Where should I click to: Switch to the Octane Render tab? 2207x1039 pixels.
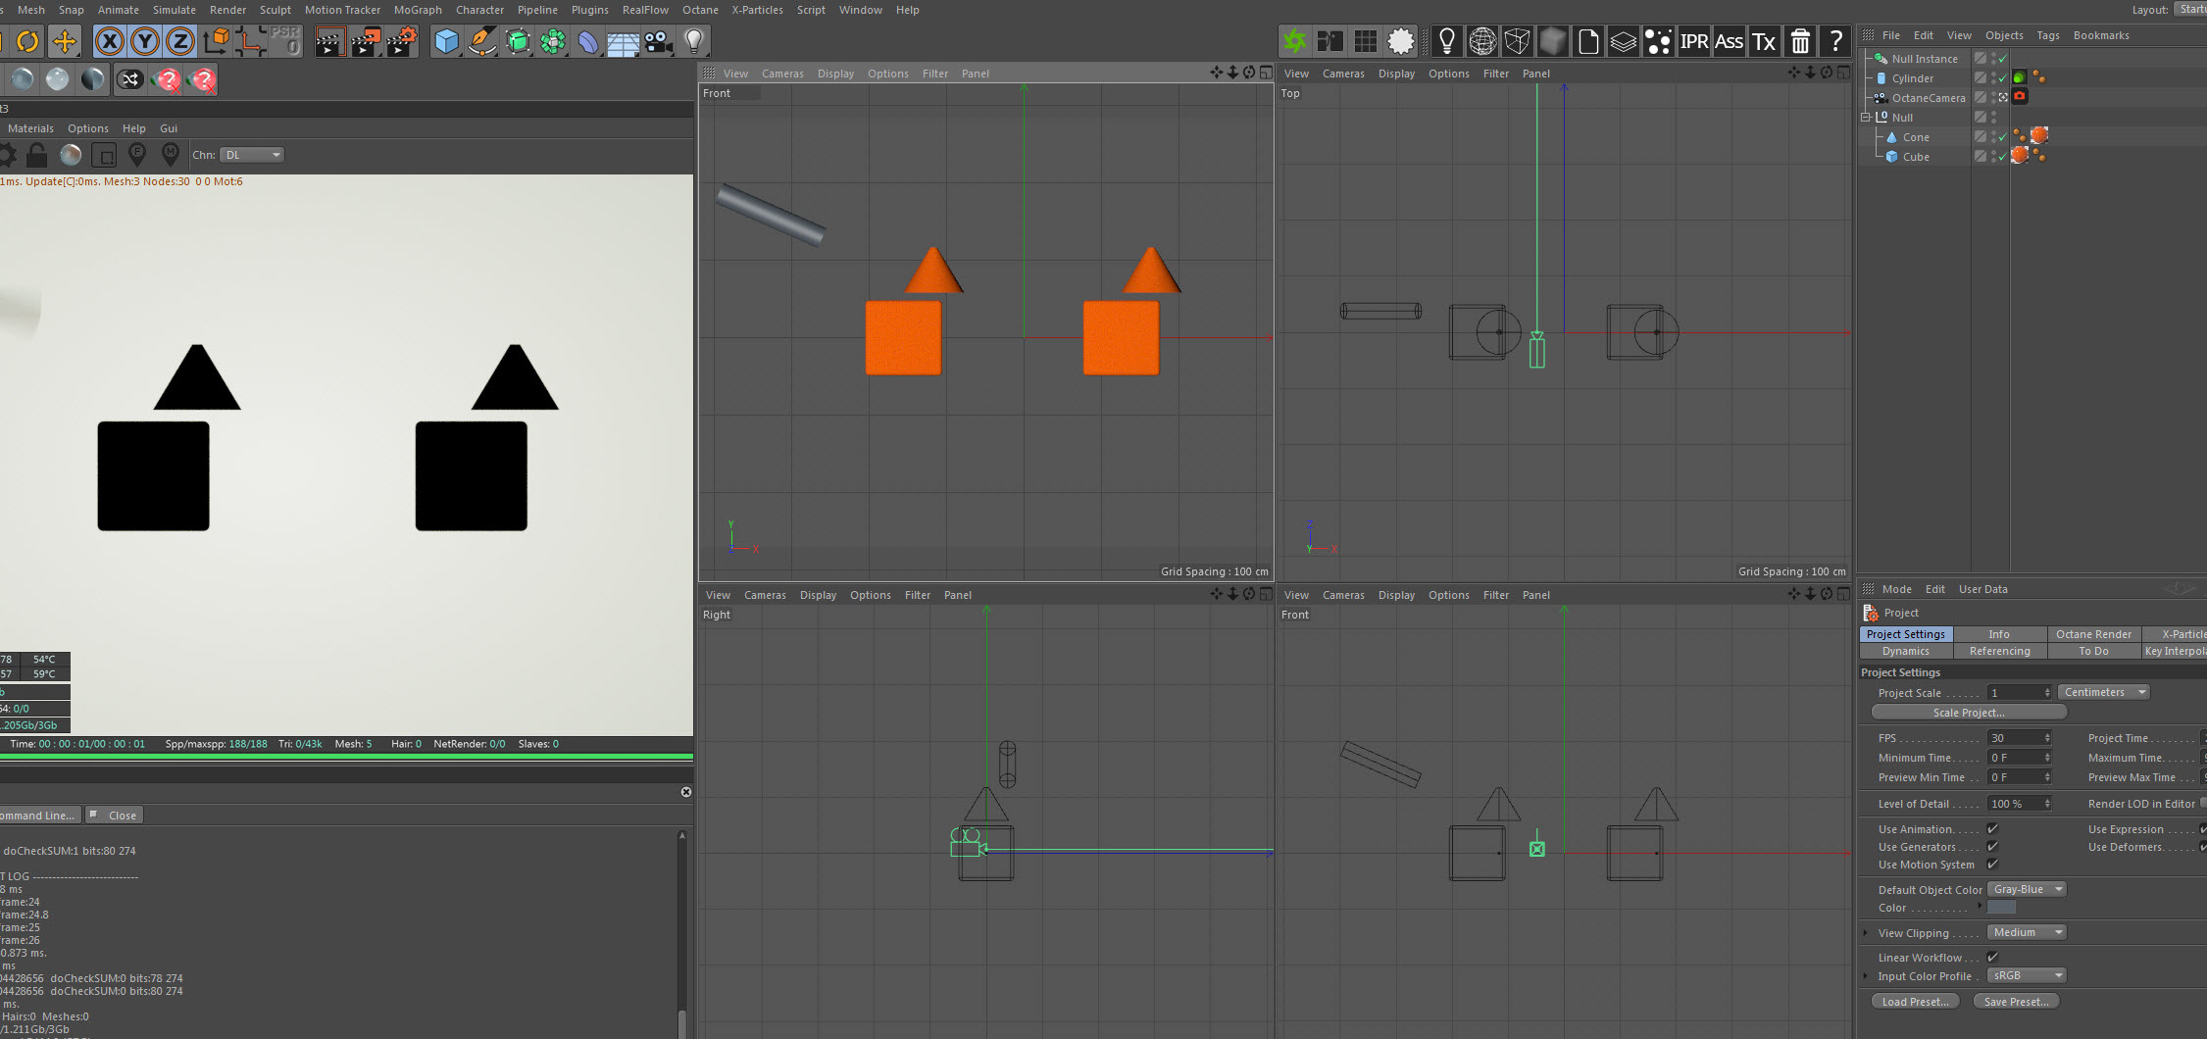2093,634
